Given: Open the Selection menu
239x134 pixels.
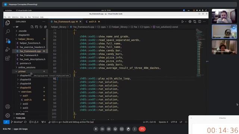Looking at the screenshot, I should 15,17.
